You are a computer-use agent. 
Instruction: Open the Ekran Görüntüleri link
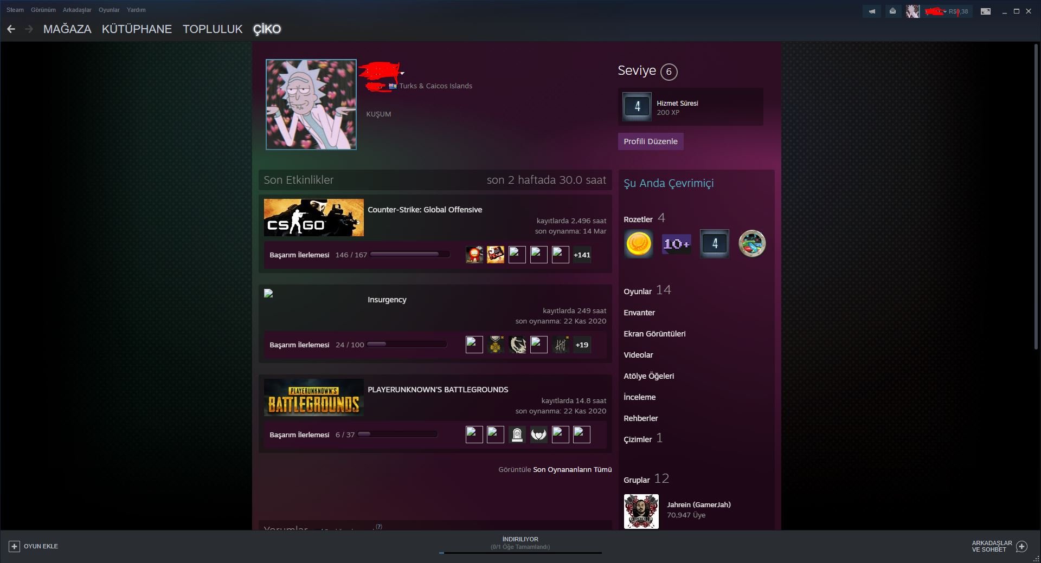tap(654, 334)
